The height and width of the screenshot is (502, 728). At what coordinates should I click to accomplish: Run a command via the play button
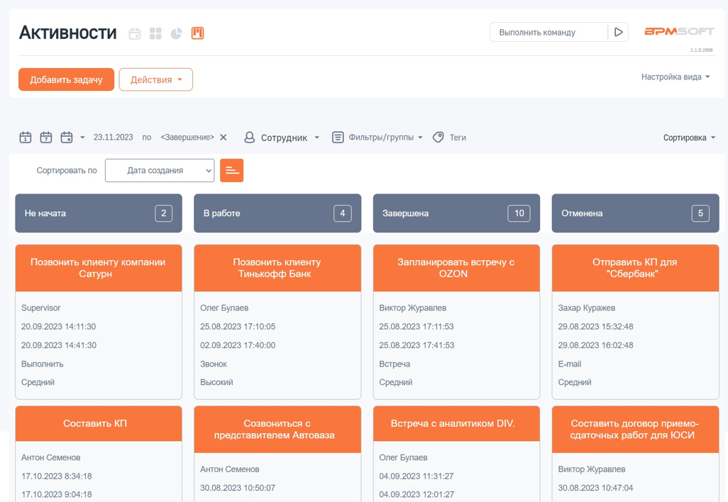(618, 32)
